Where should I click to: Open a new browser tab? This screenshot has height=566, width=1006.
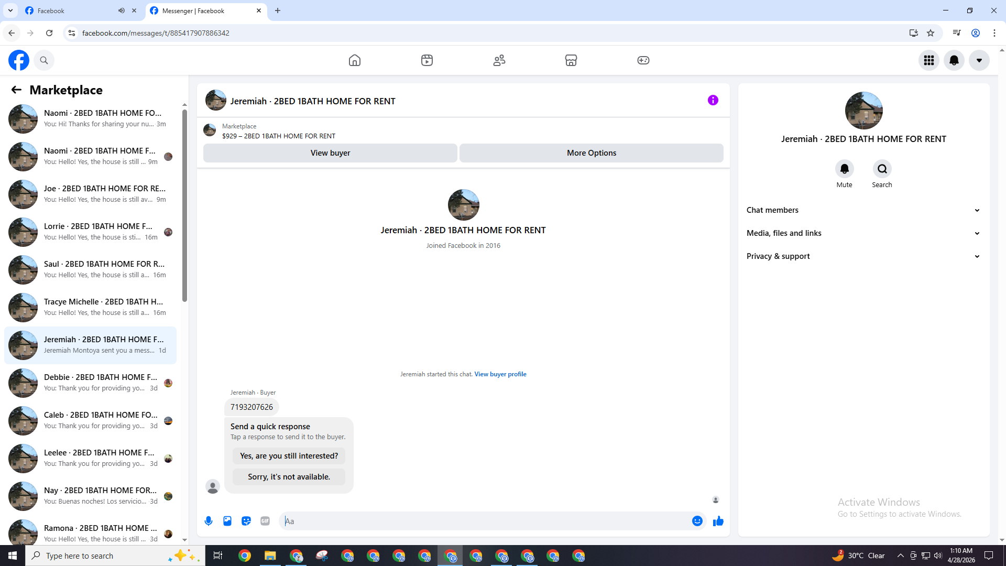278,10
